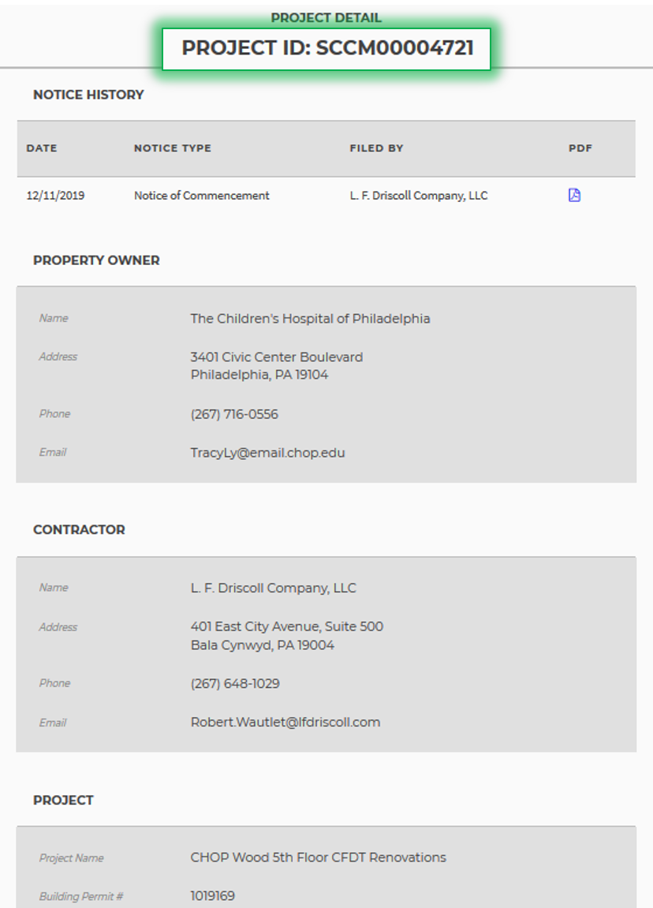
Task: Click the Robert.Wautlet@lfdriscoll.com email address
Action: 285,723
